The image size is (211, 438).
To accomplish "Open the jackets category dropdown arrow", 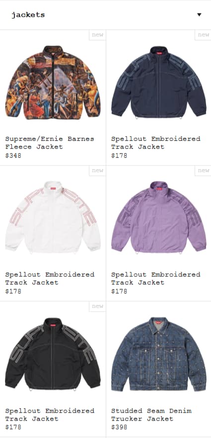I will [199, 15].
